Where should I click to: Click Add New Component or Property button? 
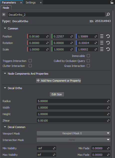click(59, 81)
